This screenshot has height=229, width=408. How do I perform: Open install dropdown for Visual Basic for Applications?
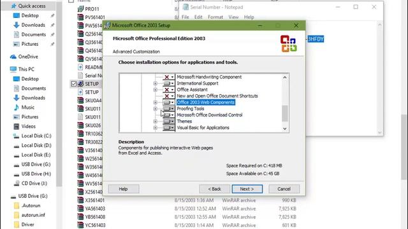click(x=168, y=128)
